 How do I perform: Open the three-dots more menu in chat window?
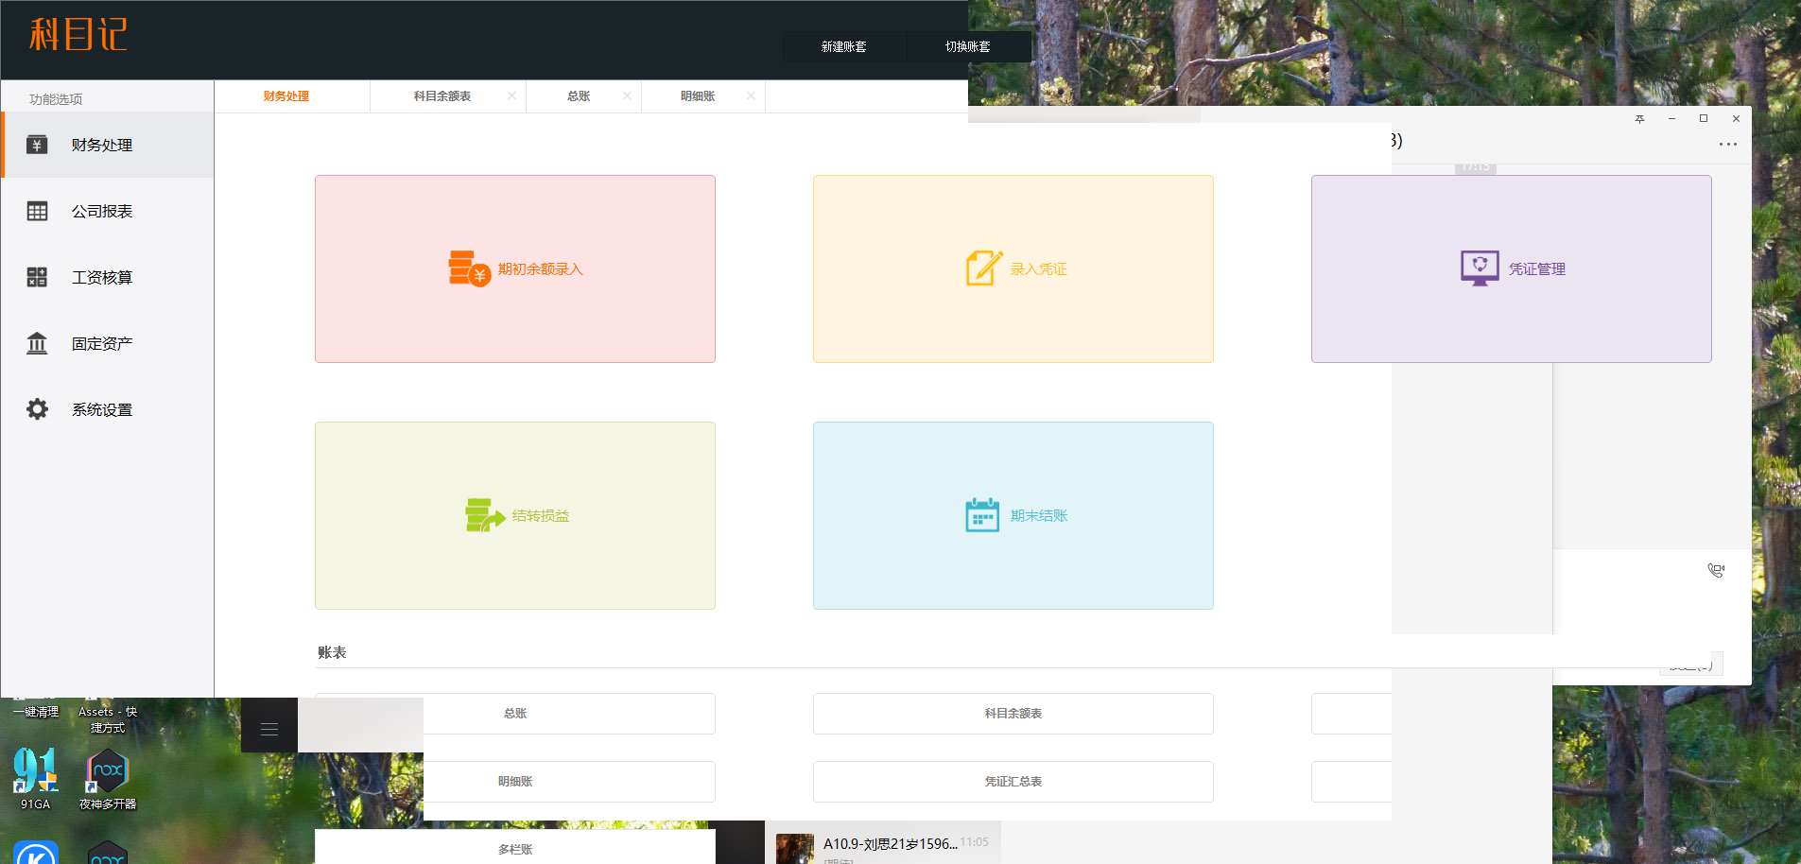[x=1727, y=145]
